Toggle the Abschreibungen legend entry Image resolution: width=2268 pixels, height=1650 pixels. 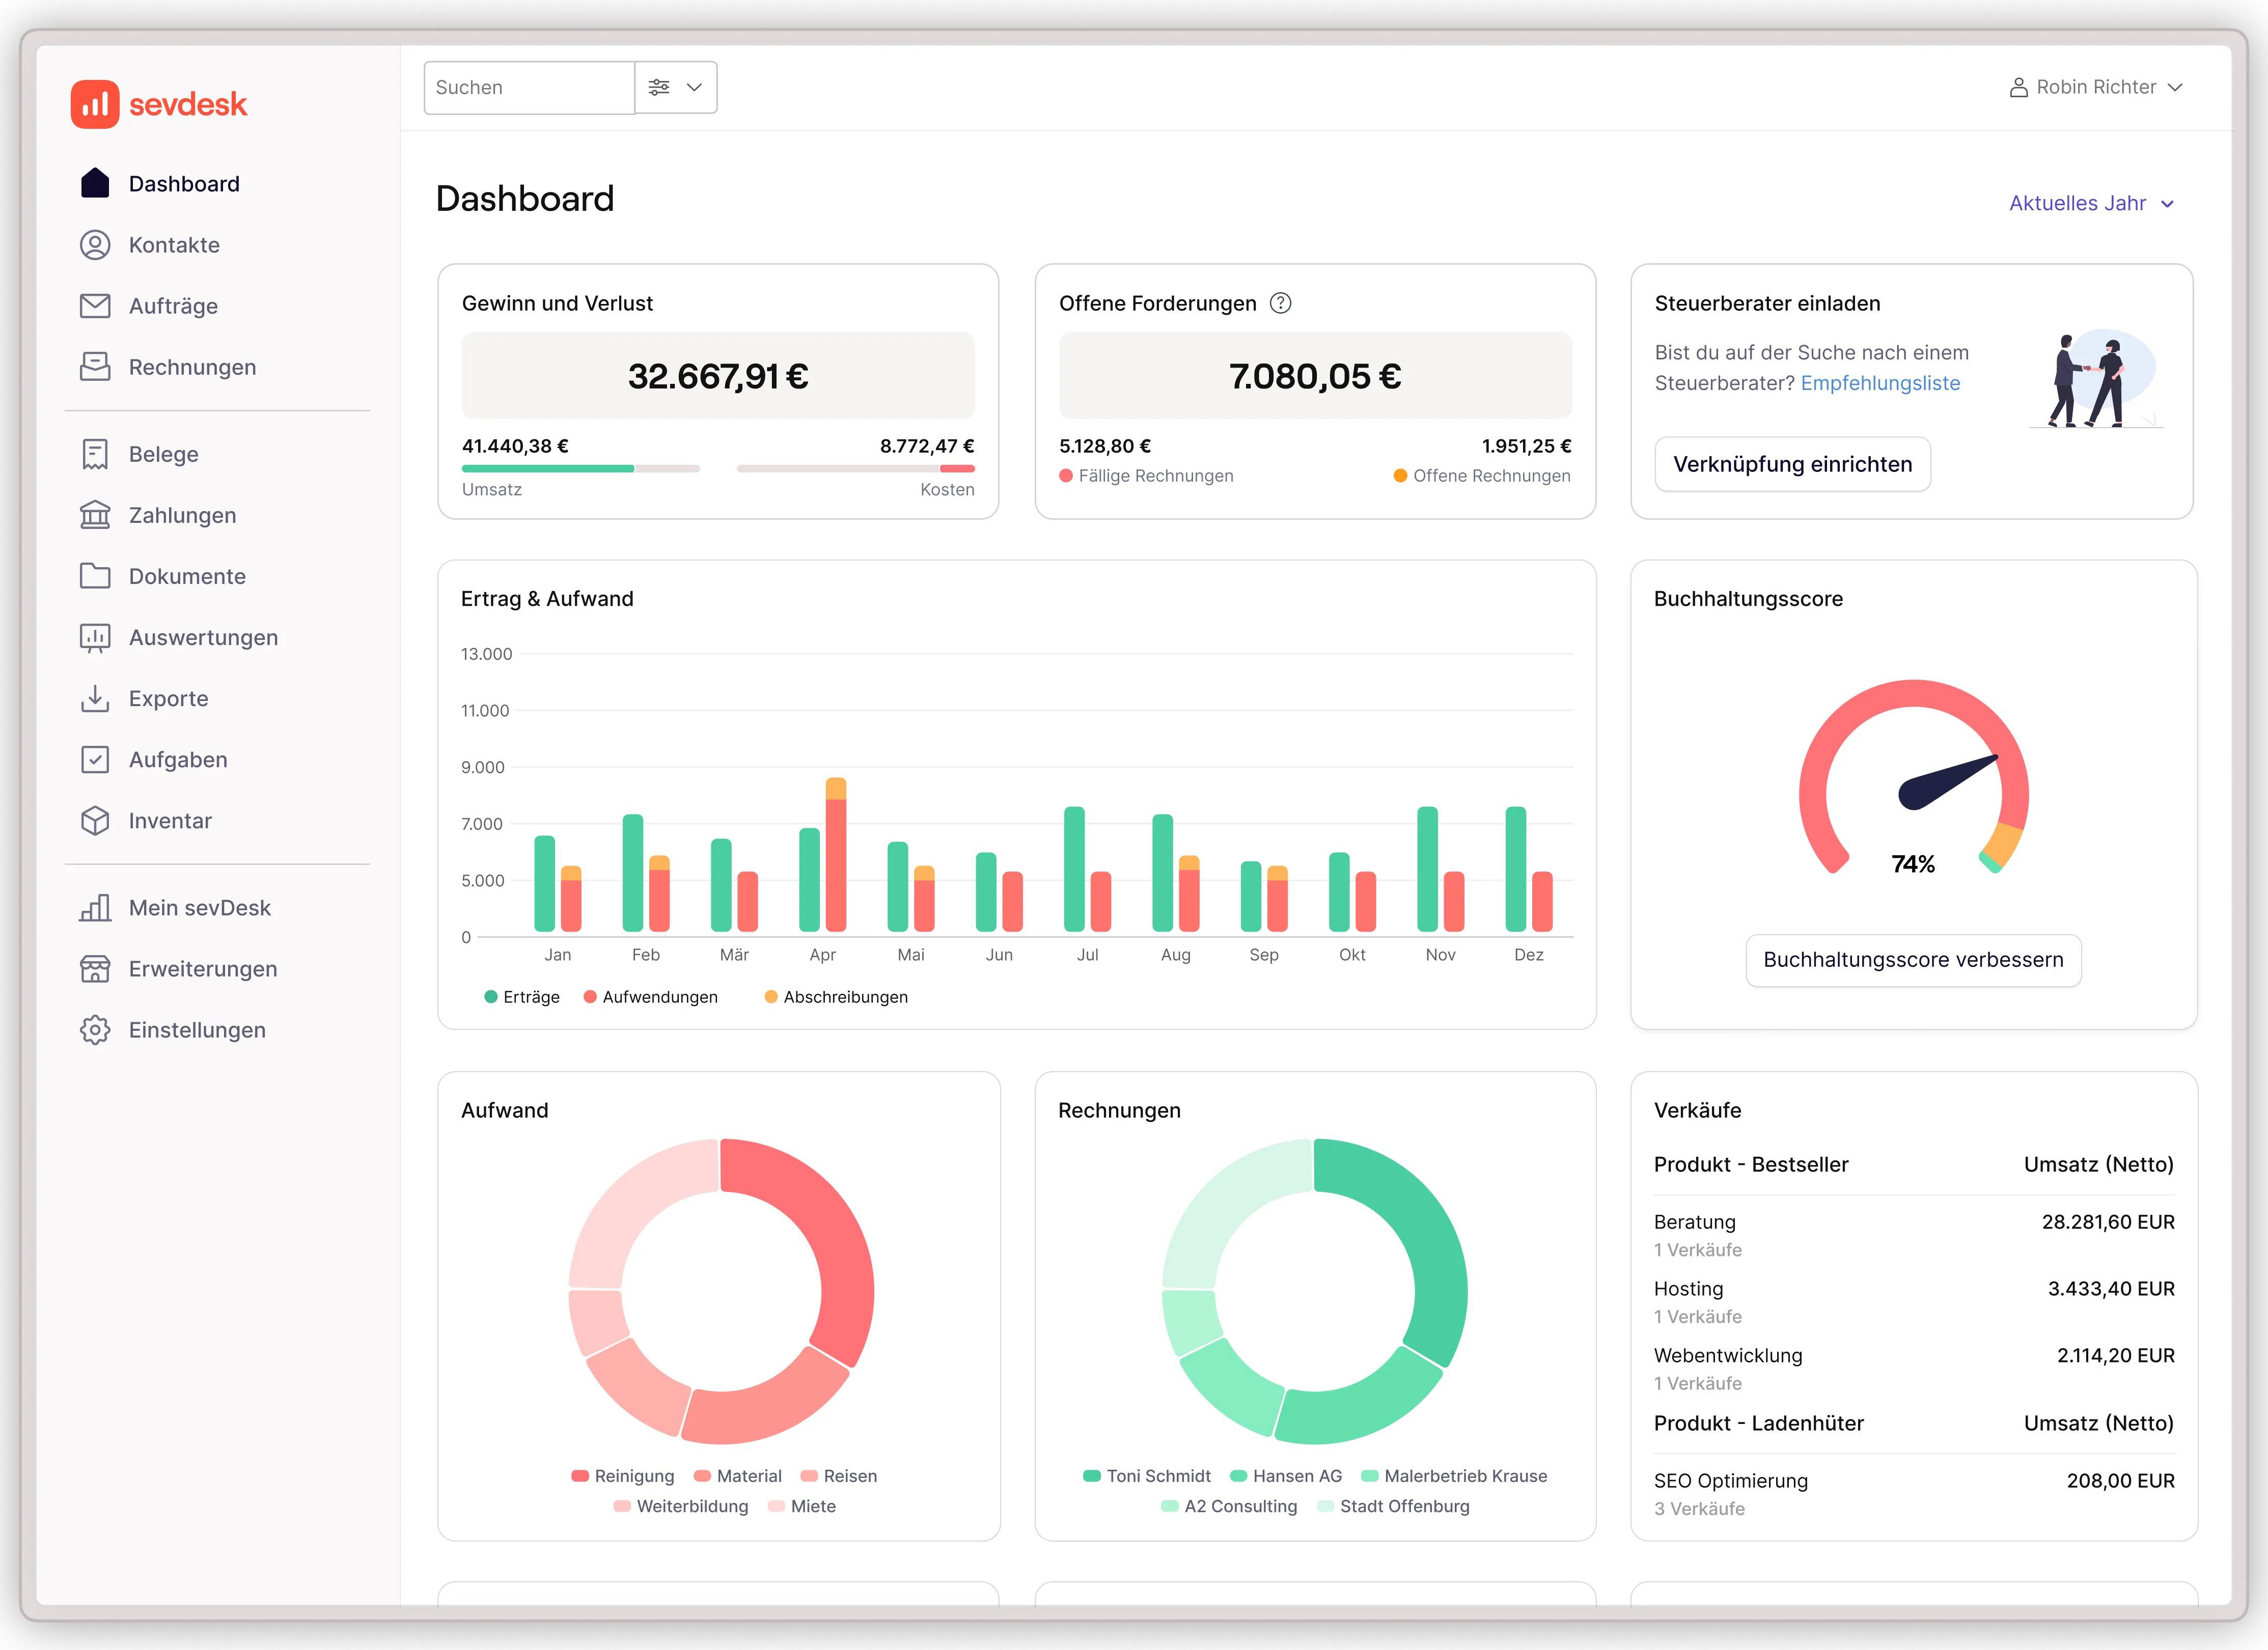click(x=836, y=997)
